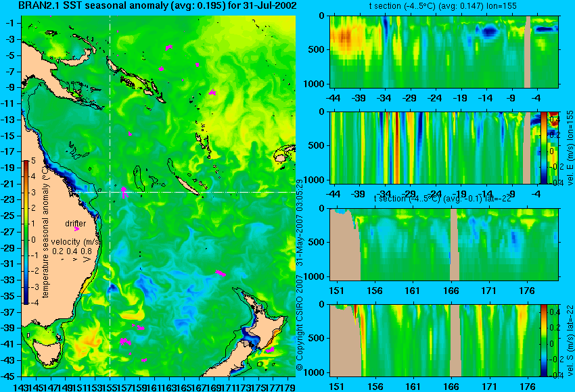
Task: Click the horizontal dashed white line at latitude -22
Action: [x=184, y=192]
